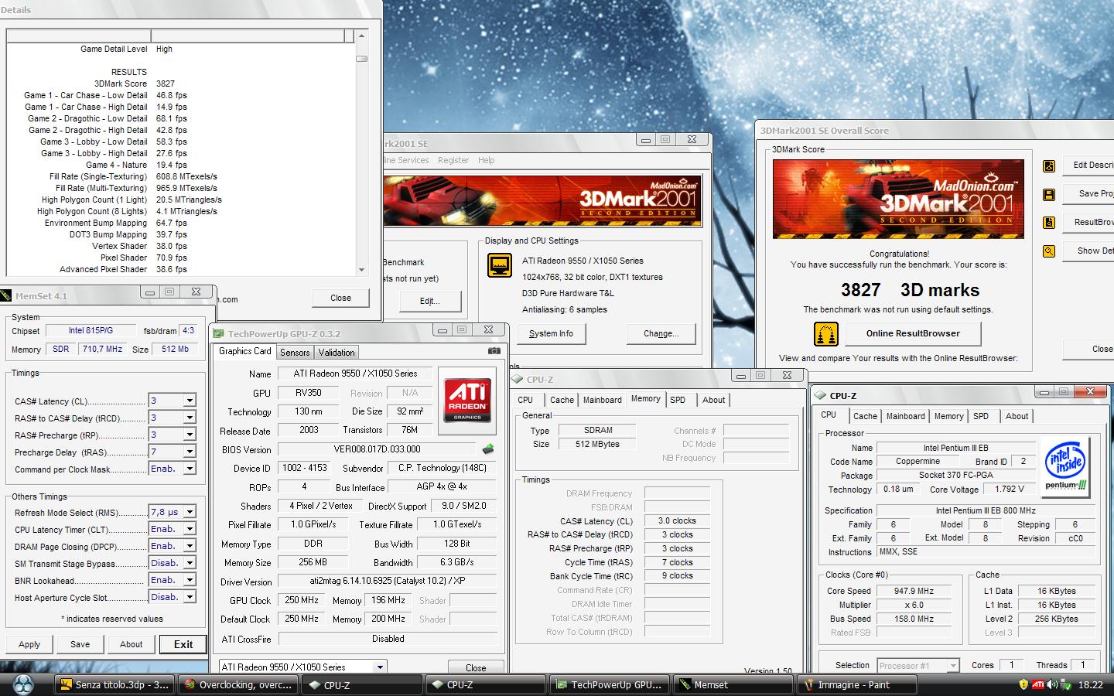Viewport: 1114px width, 696px height.
Task: Select Memory tab in right CPU-Z window
Action: (948, 416)
